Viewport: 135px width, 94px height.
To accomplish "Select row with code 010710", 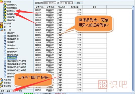I will [x=70, y=90].
